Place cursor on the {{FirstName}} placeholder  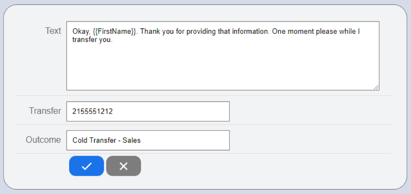[114, 32]
